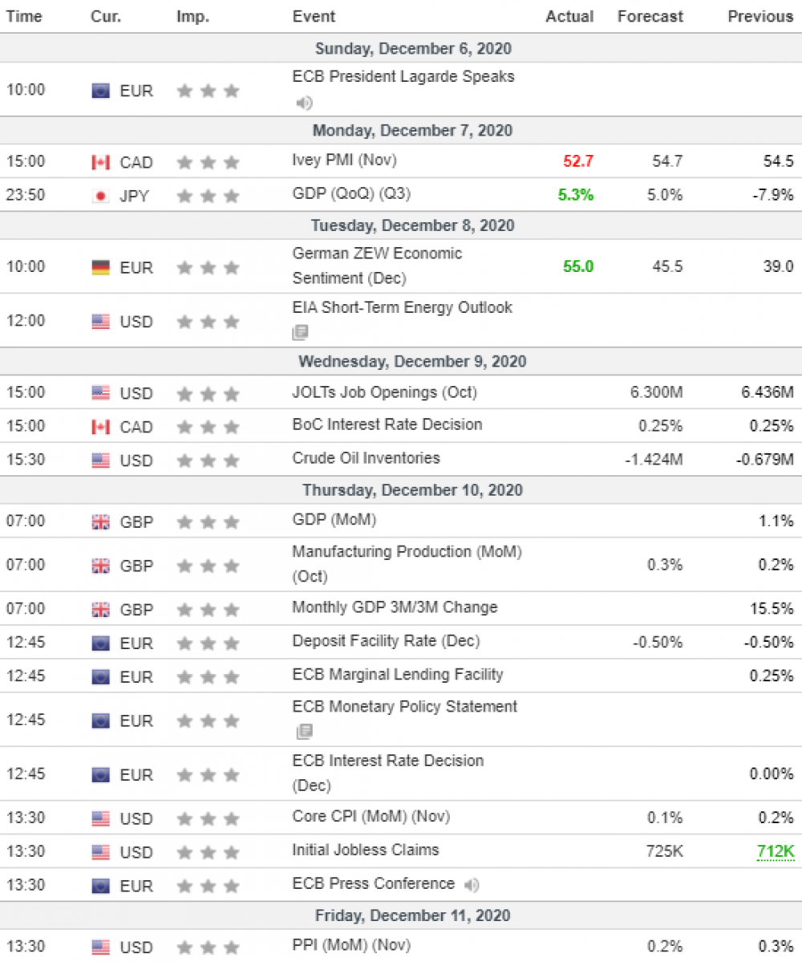The image size is (802, 962).
Task: Click the 6.300M forecast value
Action: coord(657,392)
